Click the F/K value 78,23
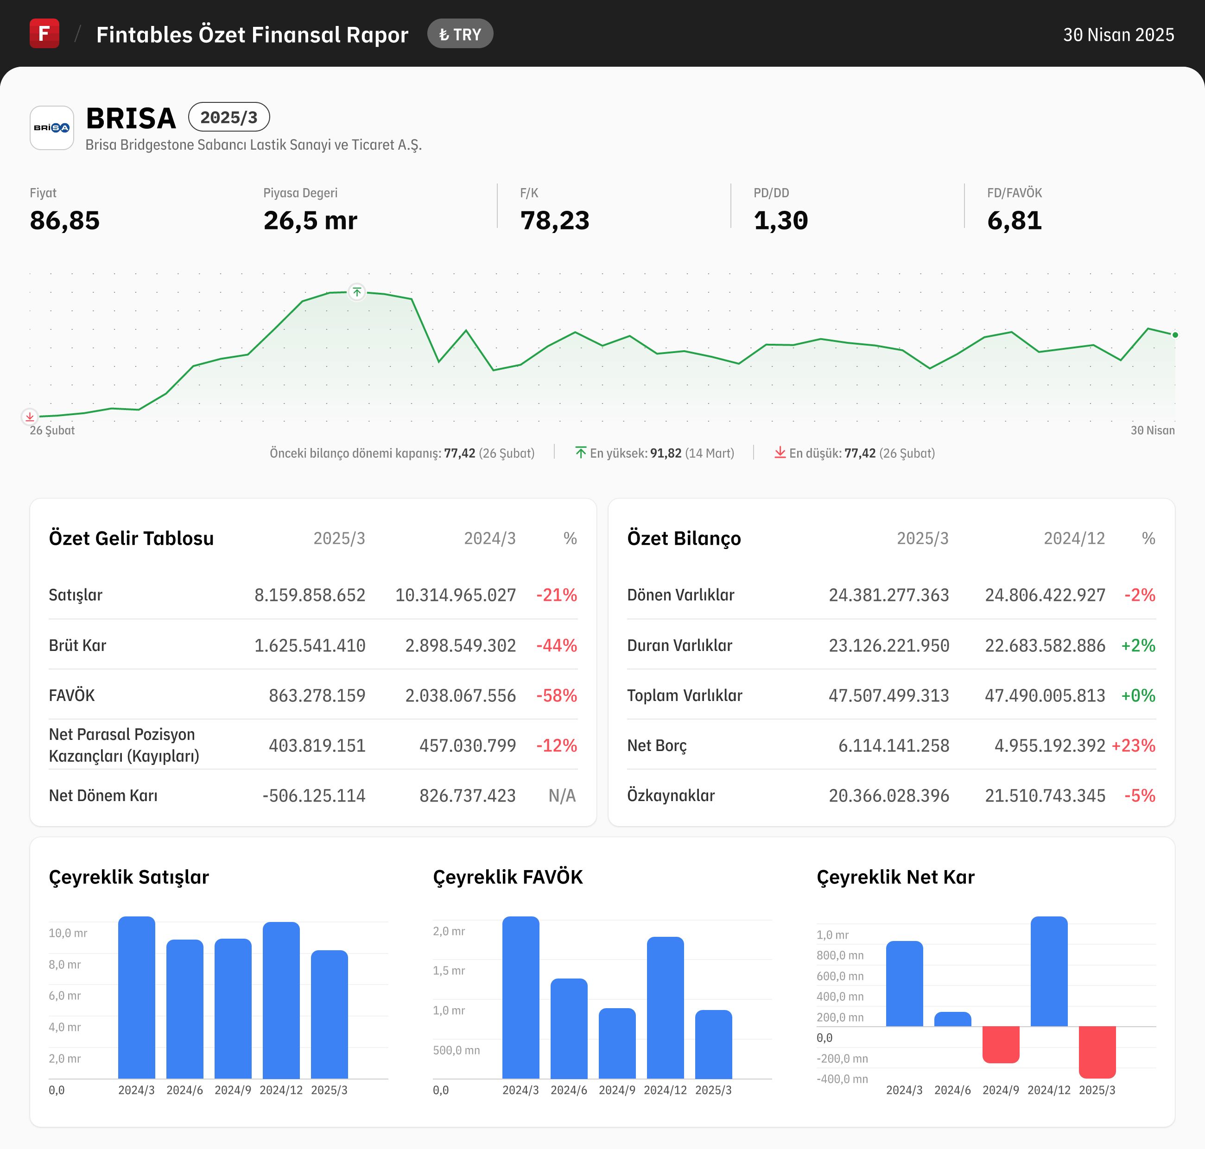The height and width of the screenshot is (1149, 1205). [555, 221]
